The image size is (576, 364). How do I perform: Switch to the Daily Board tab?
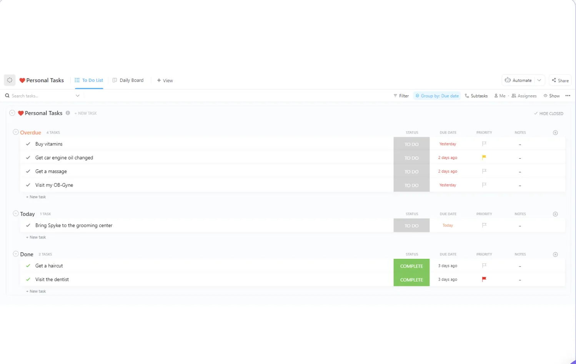pos(128,80)
